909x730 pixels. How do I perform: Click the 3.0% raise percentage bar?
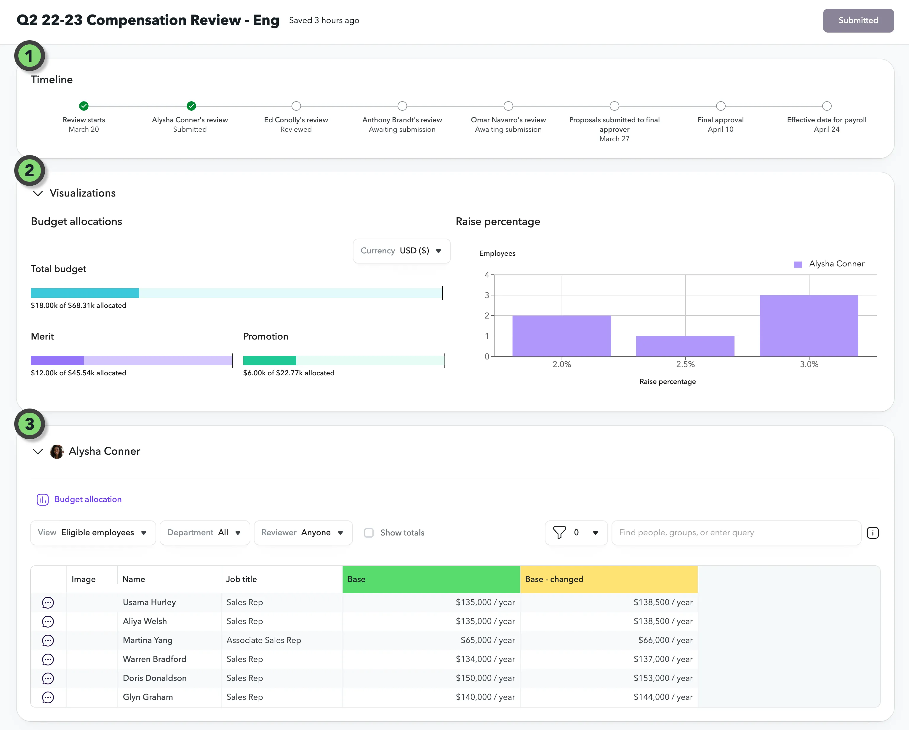809,326
